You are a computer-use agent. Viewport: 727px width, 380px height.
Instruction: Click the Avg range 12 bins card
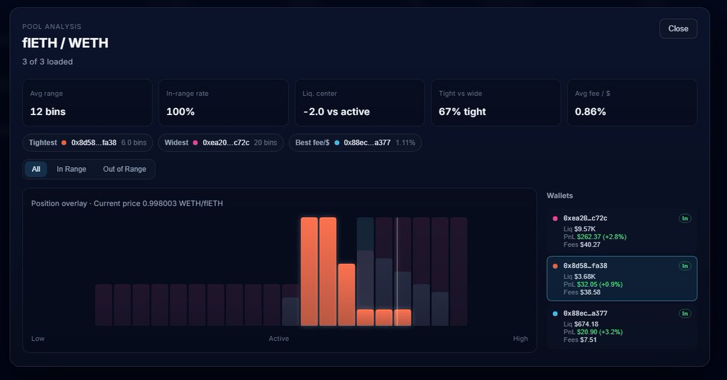[x=87, y=103]
